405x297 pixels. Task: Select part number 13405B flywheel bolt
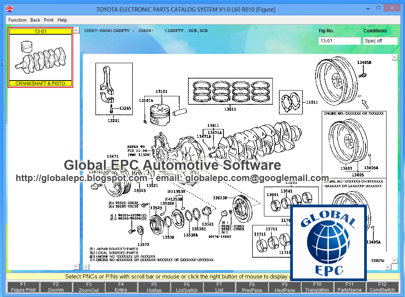point(365,62)
